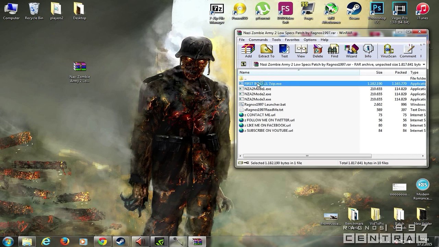This screenshot has height=247, width=439.
Task: Select the PowerISO desktop shortcut
Action: click(240, 11)
